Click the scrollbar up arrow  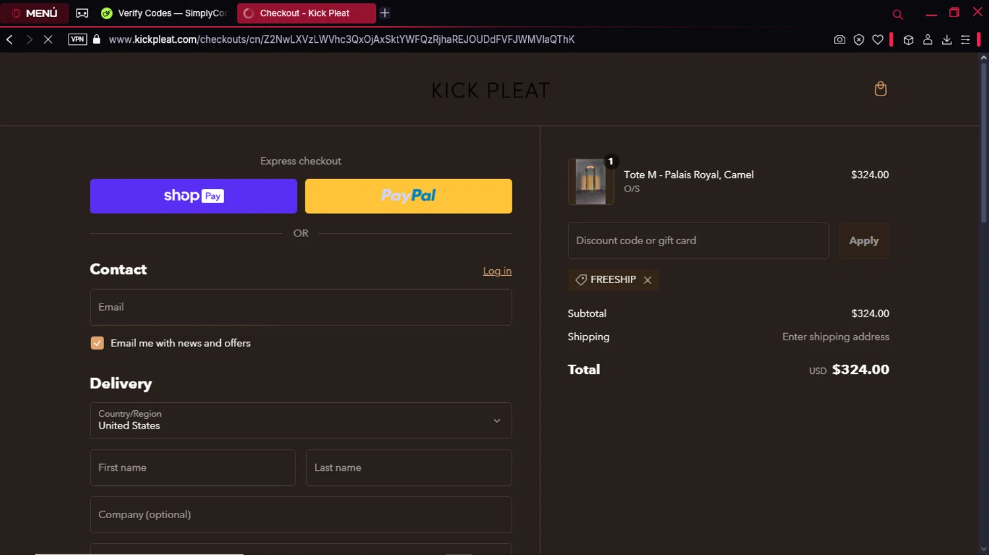pyautogui.click(x=984, y=58)
